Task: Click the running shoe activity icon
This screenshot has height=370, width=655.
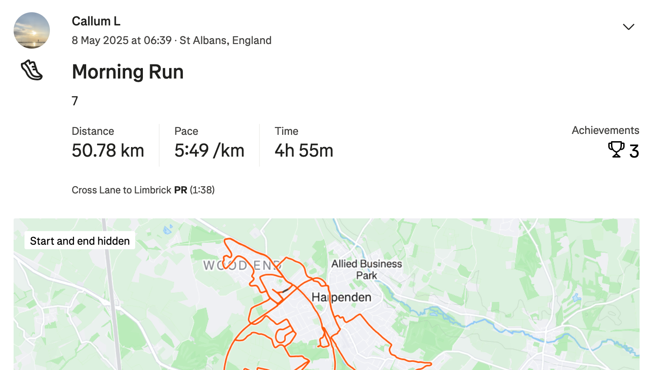Action: (32, 71)
